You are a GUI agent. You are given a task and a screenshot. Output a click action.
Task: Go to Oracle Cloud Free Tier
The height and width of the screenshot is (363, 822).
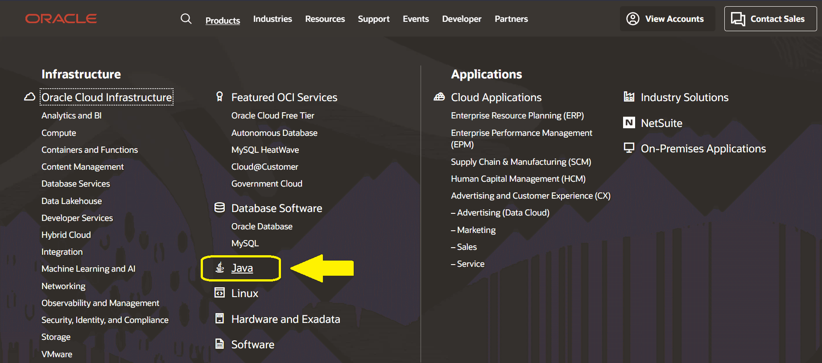point(273,115)
